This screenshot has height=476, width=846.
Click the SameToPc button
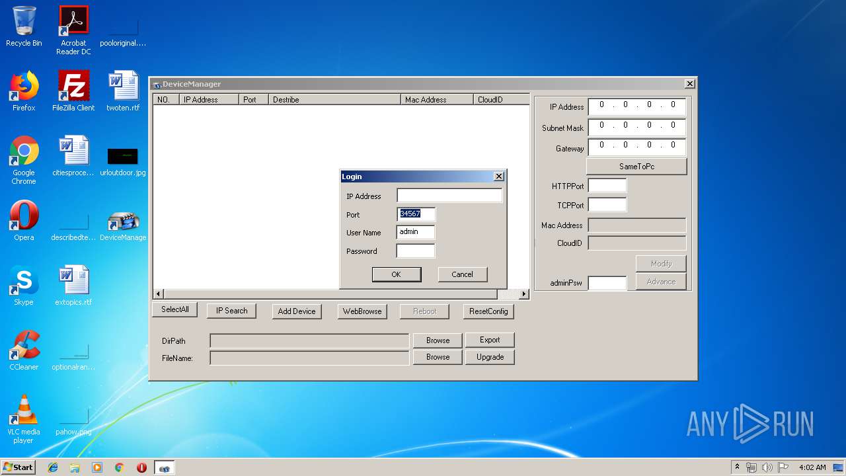pyautogui.click(x=636, y=167)
